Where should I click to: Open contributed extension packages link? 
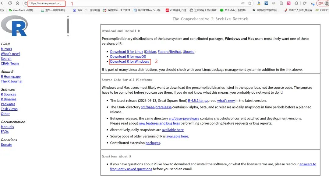[x=153, y=143]
